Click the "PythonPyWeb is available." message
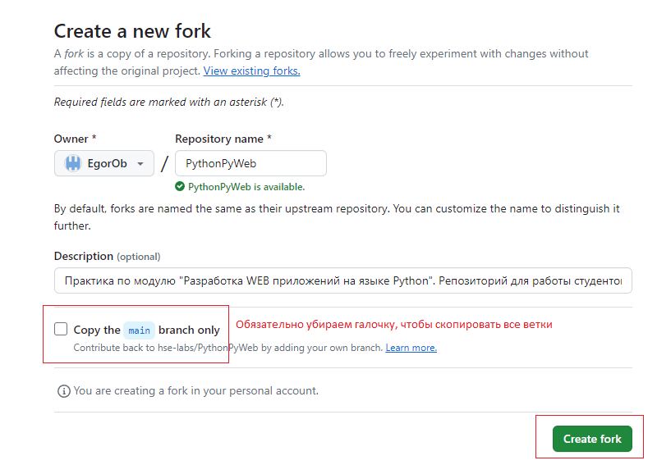Viewport: 657px width, 474px height. [246, 187]
